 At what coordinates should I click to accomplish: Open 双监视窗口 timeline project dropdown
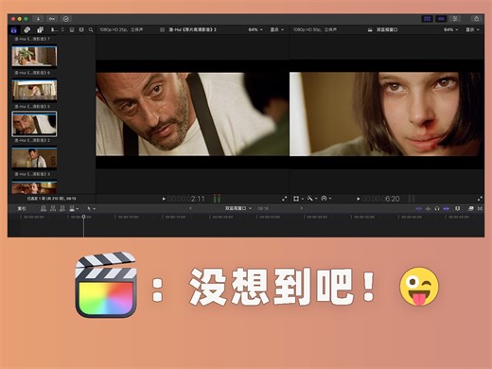pyautogui.click(x=238, y=208)
